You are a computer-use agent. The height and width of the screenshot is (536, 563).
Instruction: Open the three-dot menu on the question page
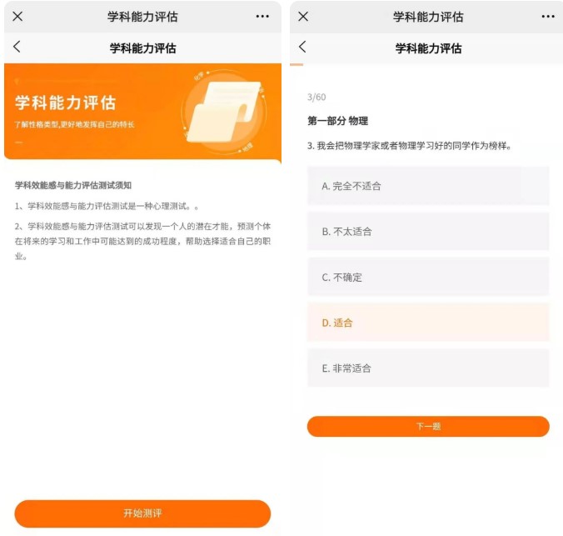[x=547, y=17]
